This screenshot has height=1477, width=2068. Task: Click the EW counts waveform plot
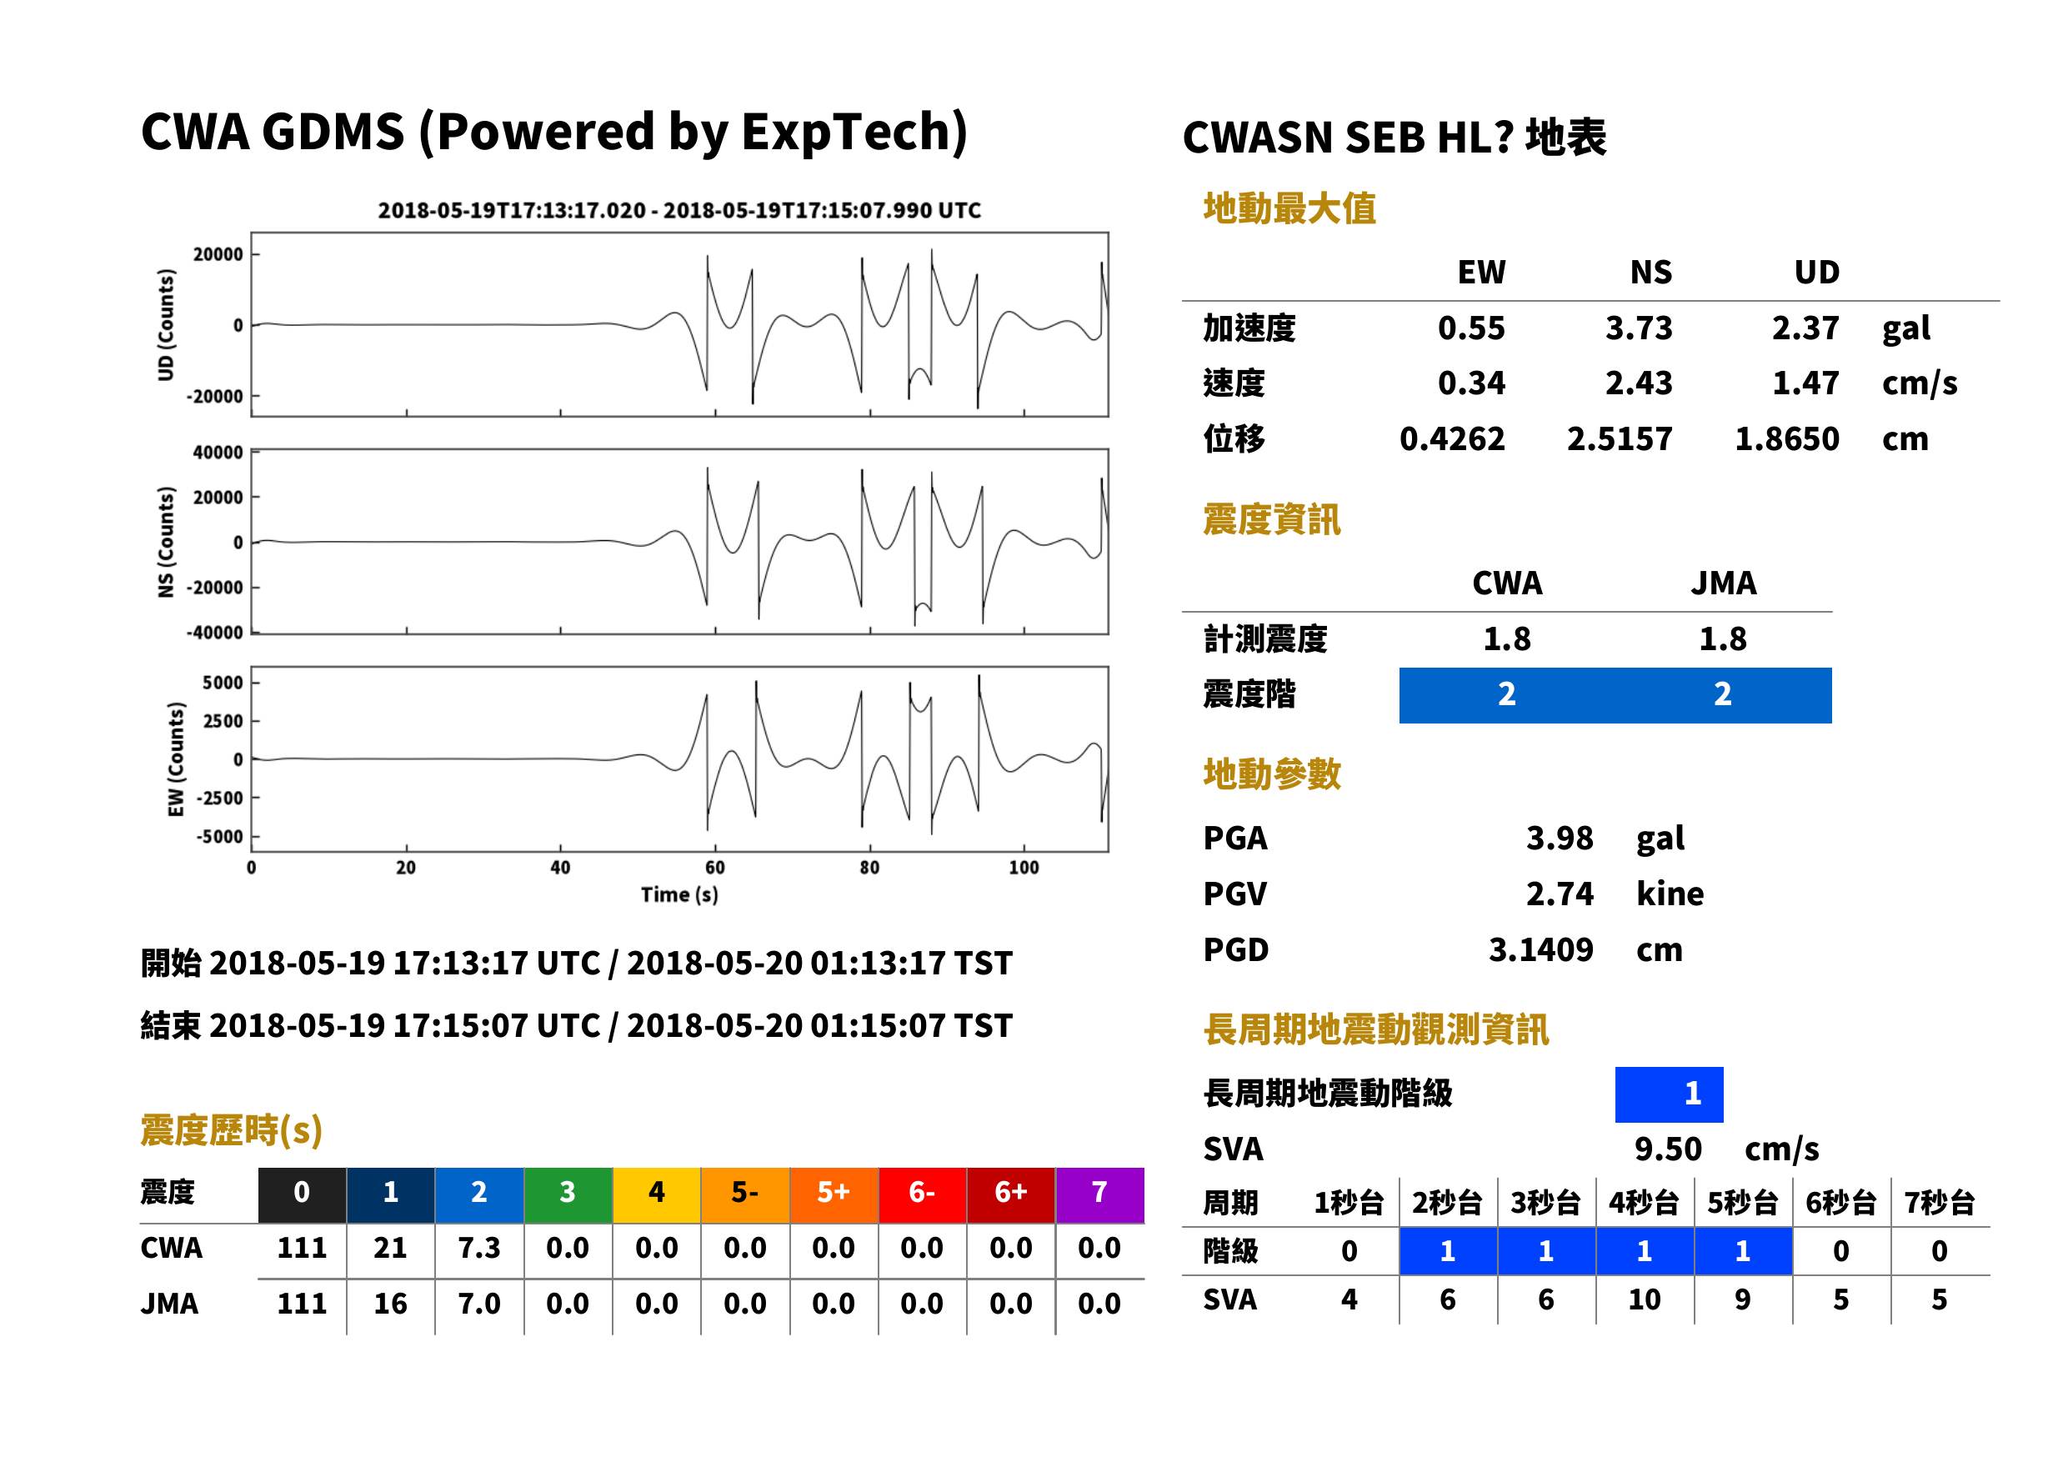[679, 759]
